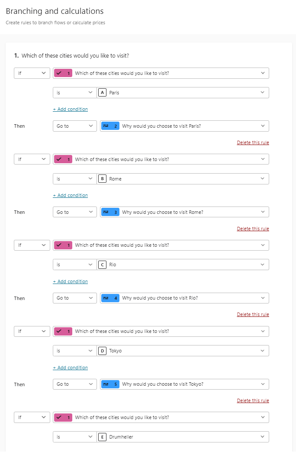The width and height of the screenshot is (296, 455).
Task: Expand destination dropdown 'Why would you choose to visit Rio?'
Action: coord(184,298)
